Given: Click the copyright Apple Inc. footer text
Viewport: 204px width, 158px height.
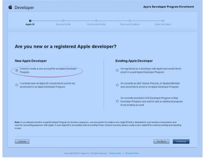Looking at the screenshot, I should 85,153.
